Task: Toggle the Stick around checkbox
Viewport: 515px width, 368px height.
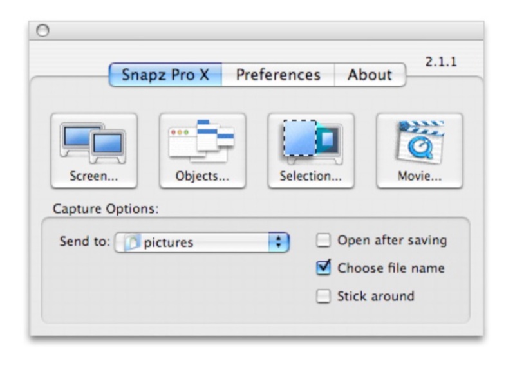Action: coord(323,296)
